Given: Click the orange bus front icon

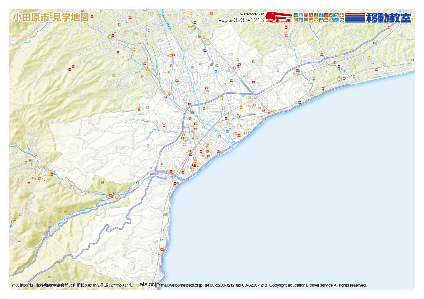Looking at the screenshot, I should [296, 20].
